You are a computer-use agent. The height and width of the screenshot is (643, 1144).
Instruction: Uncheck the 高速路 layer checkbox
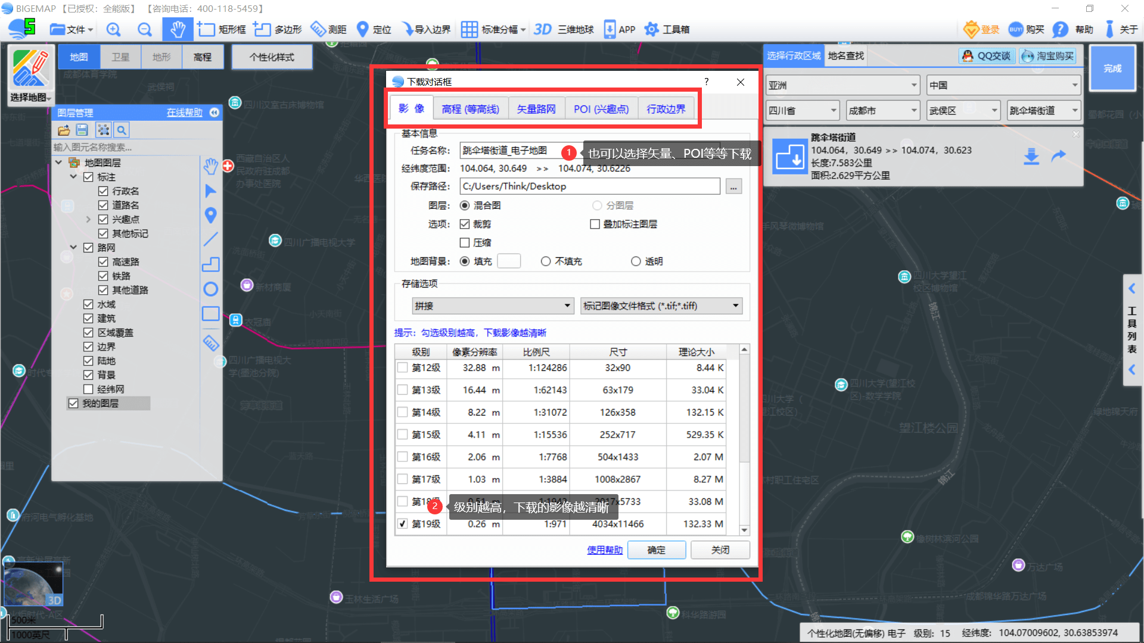click(x=103, y=262)
